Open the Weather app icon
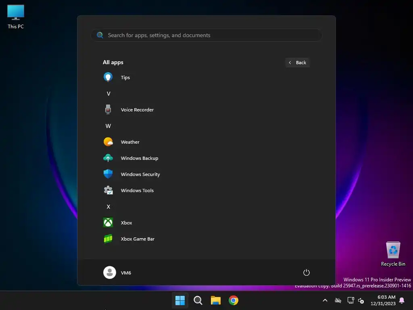Viewport: 413px width, 310px height. tap(108, 142)
